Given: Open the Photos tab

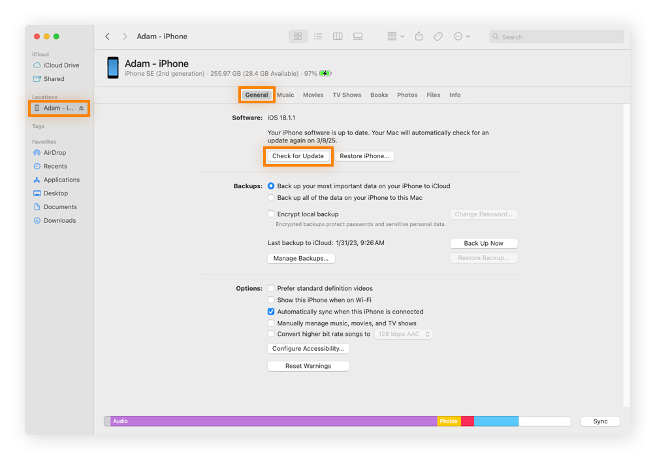Looking at the screenshot, I should click(407, 95).
